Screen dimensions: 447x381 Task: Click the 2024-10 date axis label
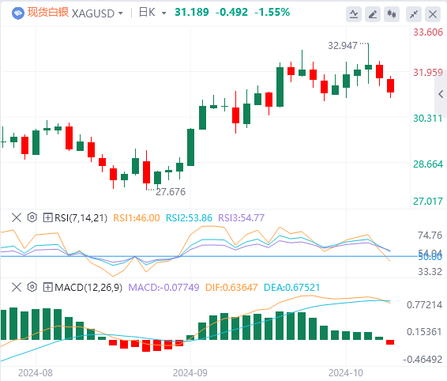pos(346,373)
